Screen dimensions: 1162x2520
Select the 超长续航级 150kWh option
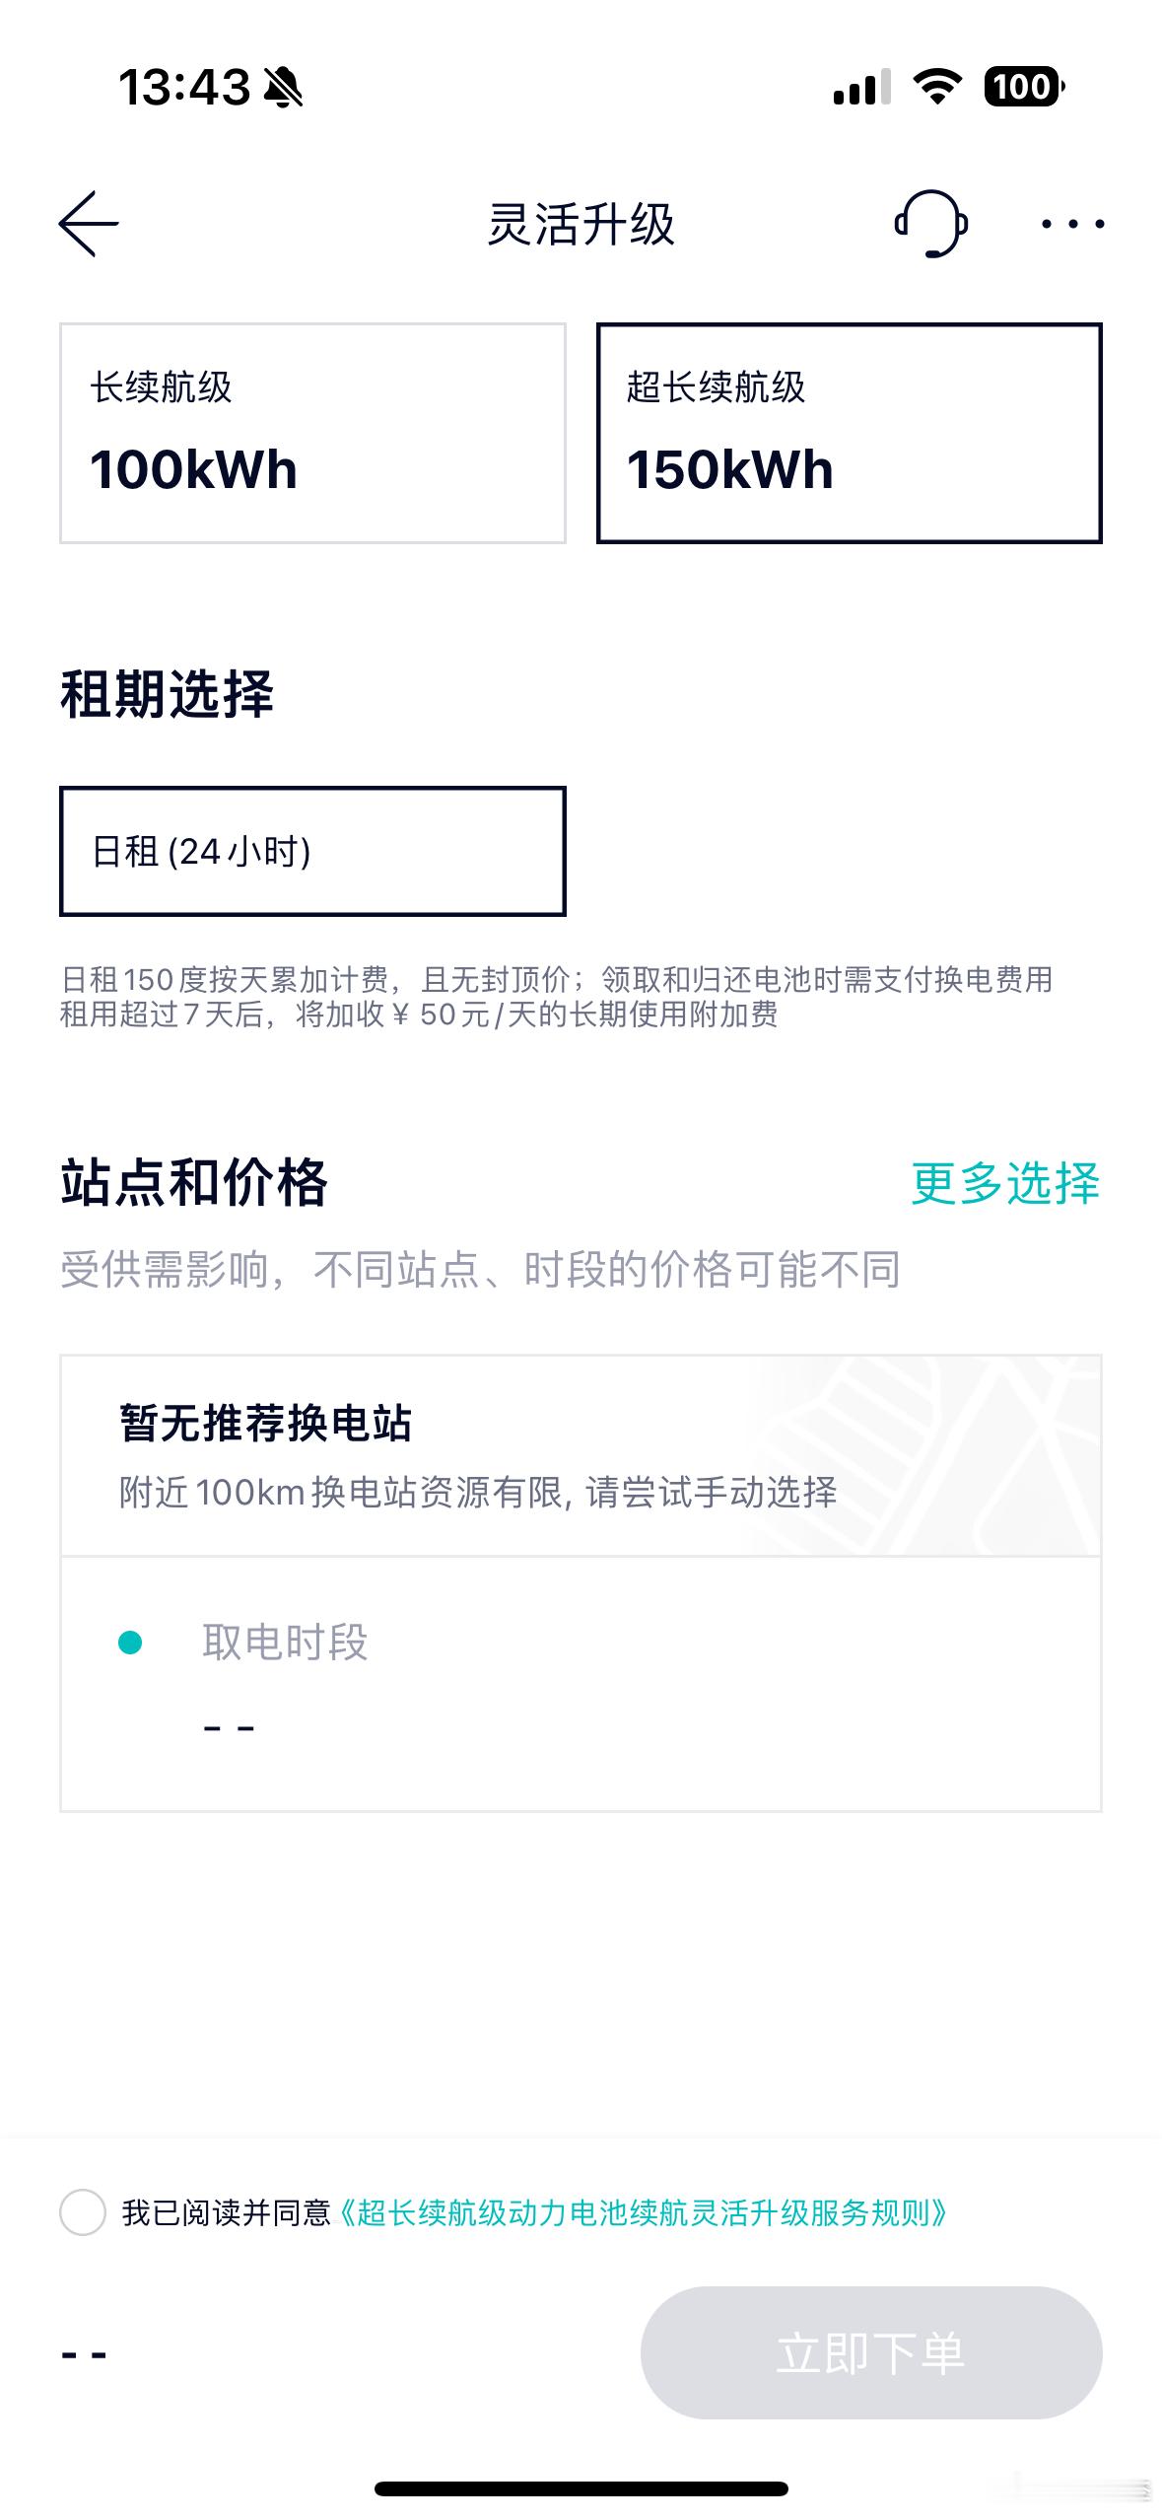(849, 433)
